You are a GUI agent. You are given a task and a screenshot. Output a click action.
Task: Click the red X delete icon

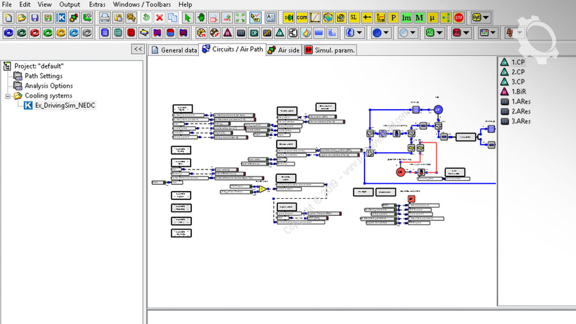tap(159, 18)
